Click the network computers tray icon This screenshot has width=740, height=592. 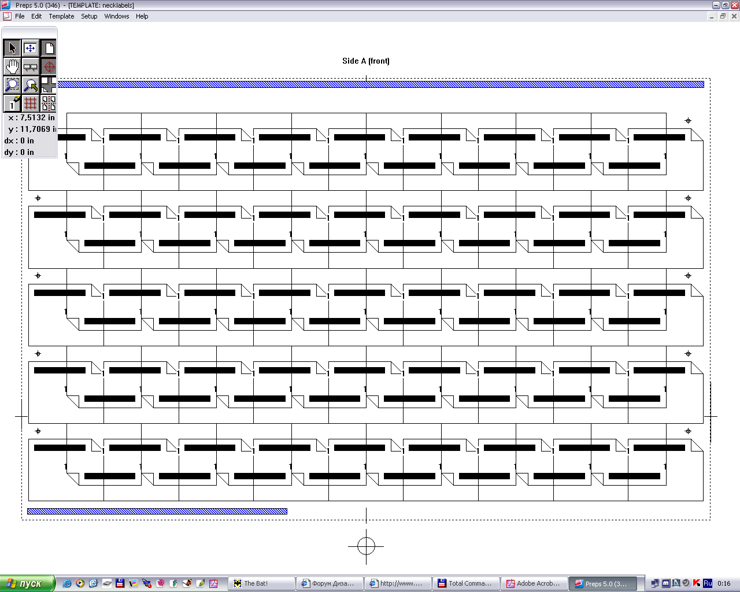pos(655,583)
